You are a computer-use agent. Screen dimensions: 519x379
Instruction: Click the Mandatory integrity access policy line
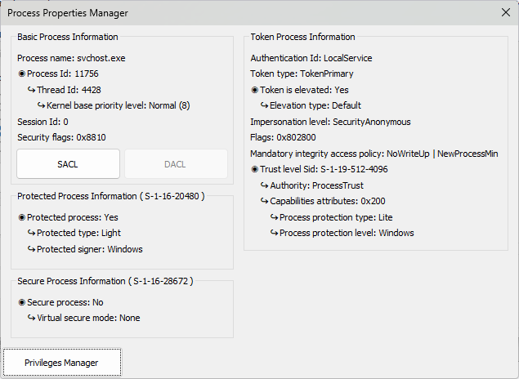point(374,154)
